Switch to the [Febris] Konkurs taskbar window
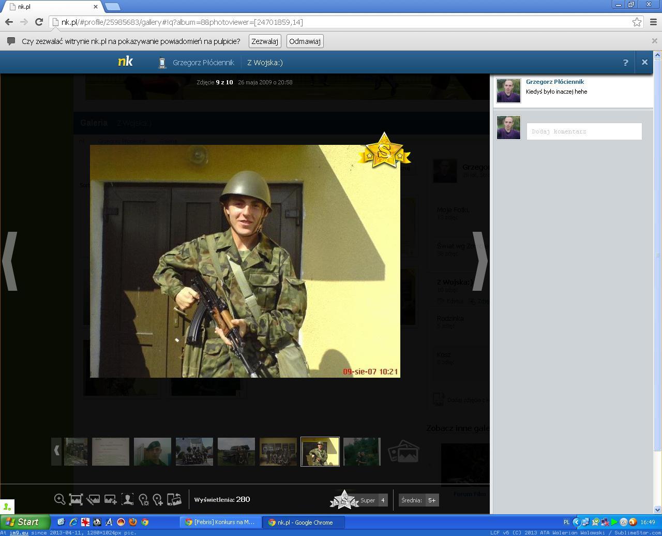The width and height of the screenshot is (662, 536). pos(220,522)
